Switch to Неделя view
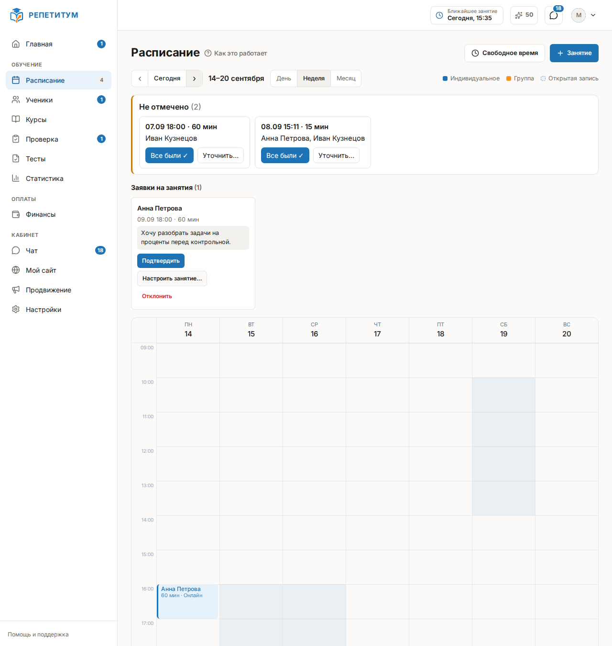 [x=314, y=78]
